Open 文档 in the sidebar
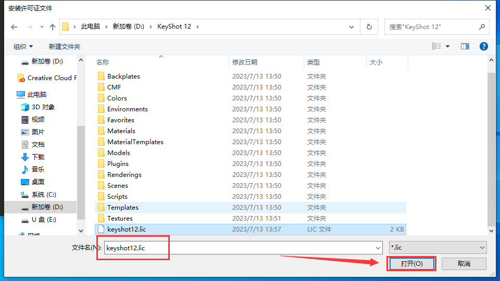Screen dimensions: 500x281 click(x=33, y=144)
